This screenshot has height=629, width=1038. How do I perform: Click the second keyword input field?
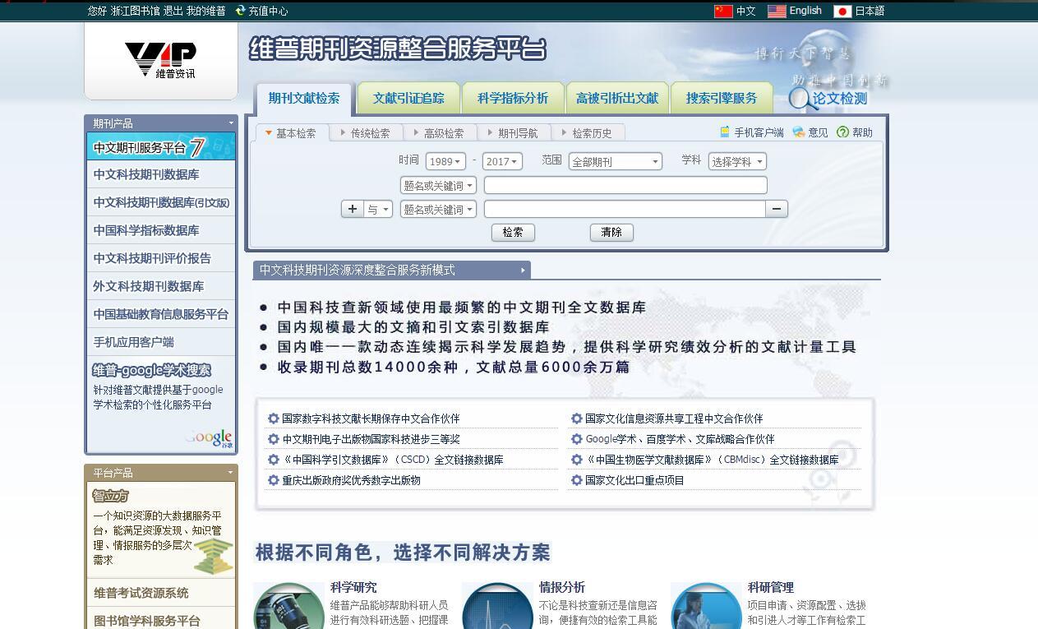[625, 209]
